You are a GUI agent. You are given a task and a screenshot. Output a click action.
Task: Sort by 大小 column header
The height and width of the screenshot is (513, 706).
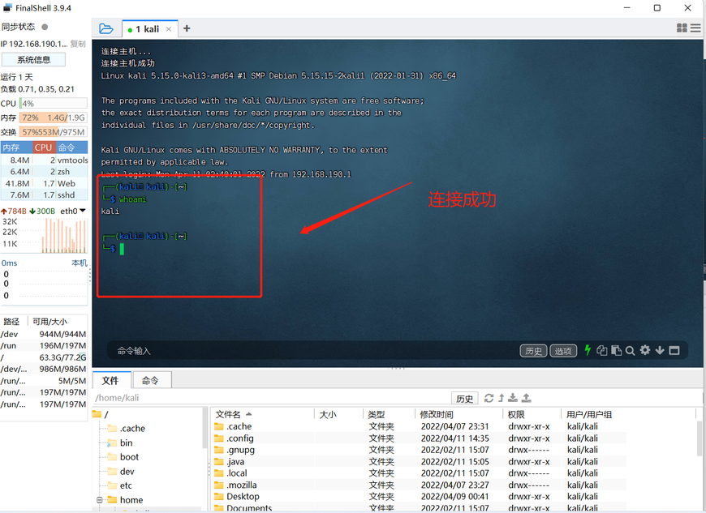pyautogui.click(x=338, y=414)
